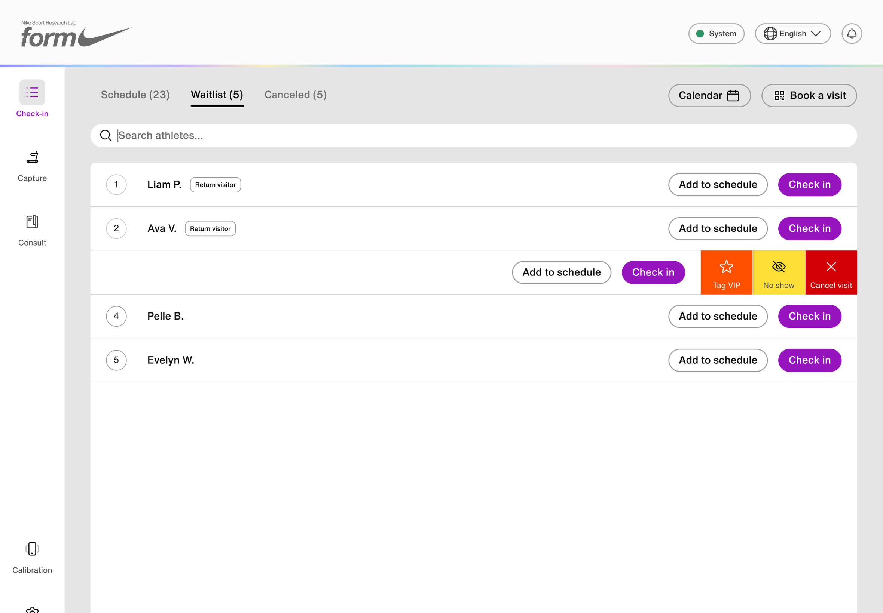Mark No show with crossed-eye action
The width and height of the screenshot is (883, 613).
[779, 272]
